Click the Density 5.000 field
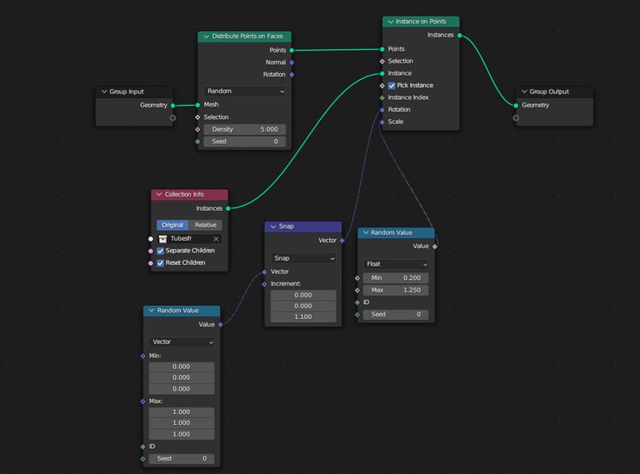Image resolution: width=640 pixels, height=474 pixels. (x=245, y=129)
